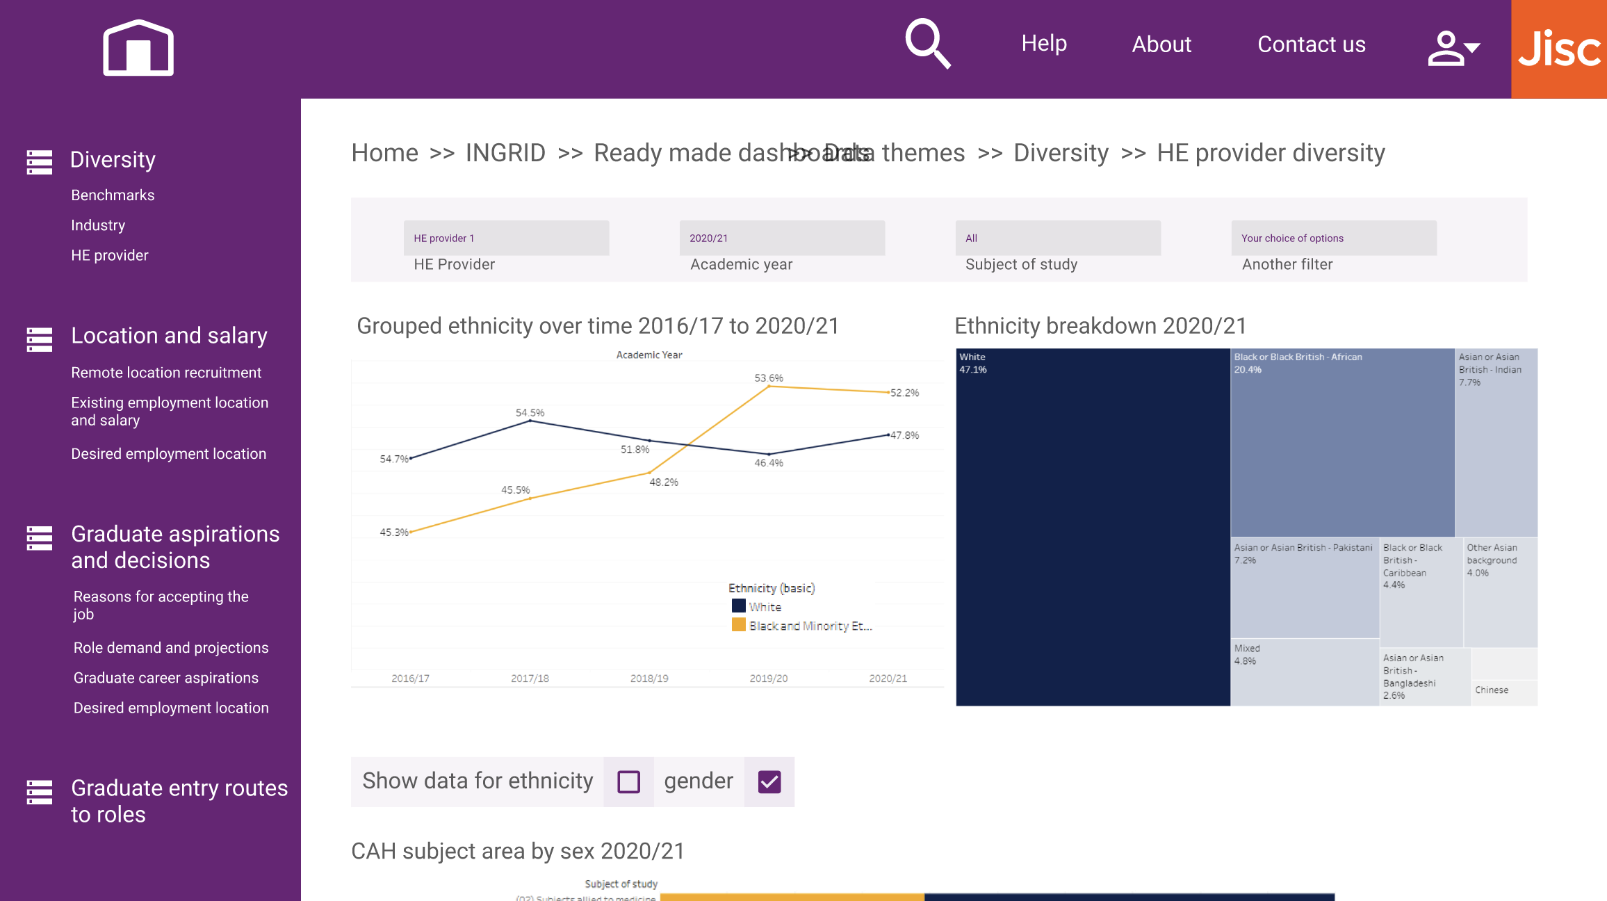1607x901 pixels.
Task: Click Graduate entry routes list icon
Action: (x=40, y=792)
